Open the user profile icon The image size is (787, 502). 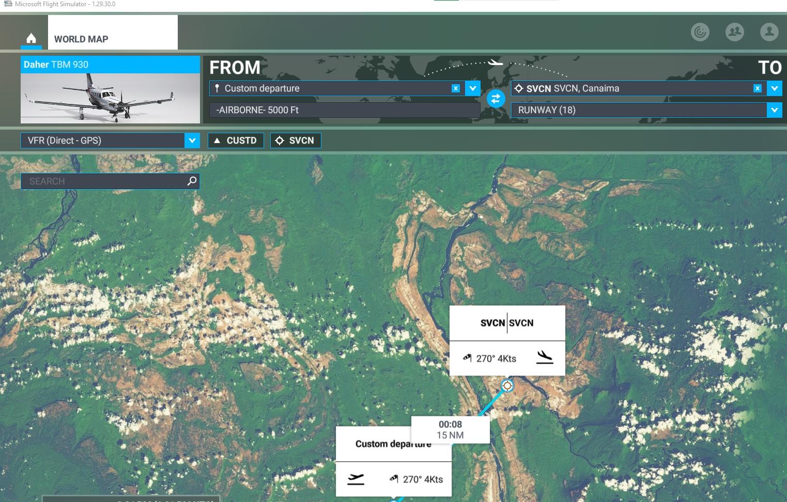pyautogui.click(x=769, y=32)
